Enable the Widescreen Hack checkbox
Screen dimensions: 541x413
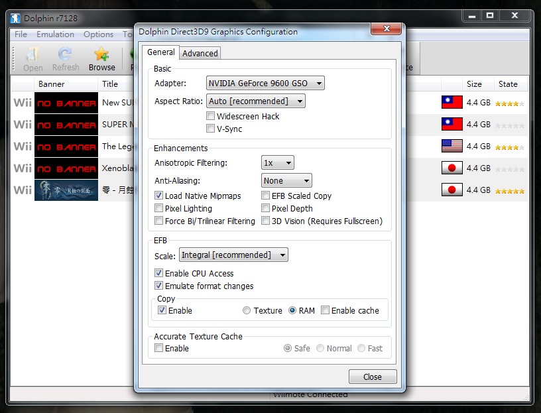pyautogui.click(x=210, y=115)
